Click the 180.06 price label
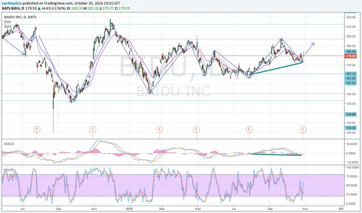The width and height of the screenshot is (362, 213). pyautogui.click(x=350, y=52)
